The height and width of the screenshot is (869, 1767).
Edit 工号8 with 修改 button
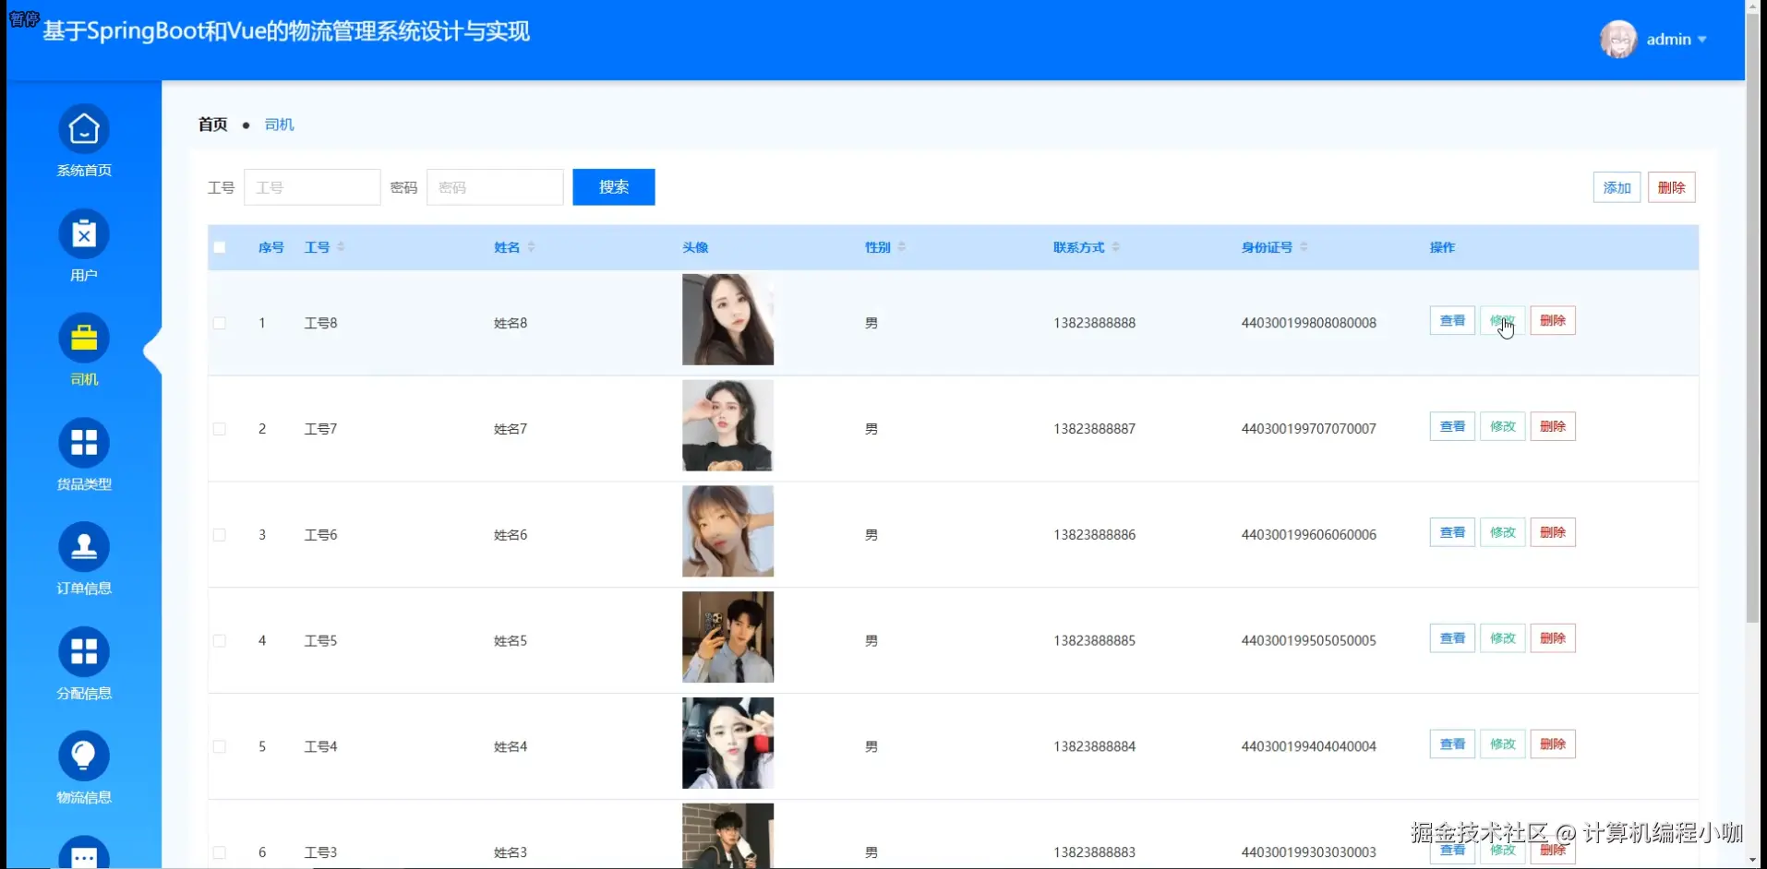(1503, 321)
